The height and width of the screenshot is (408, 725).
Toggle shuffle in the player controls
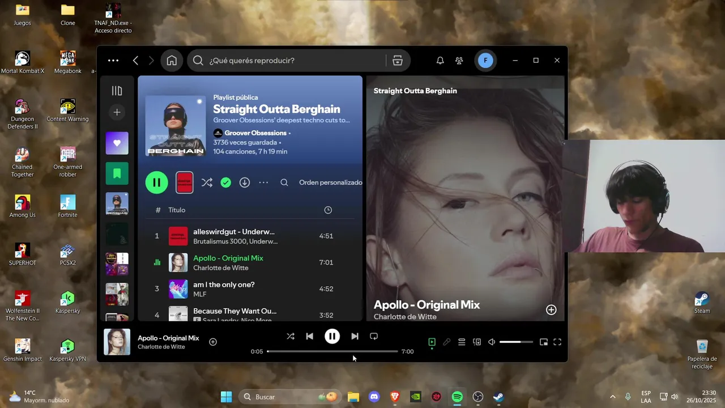pos(291,337)
